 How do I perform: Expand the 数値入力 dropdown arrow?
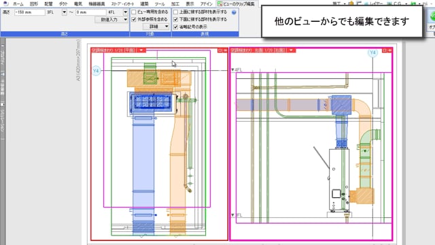pyautogui.click(x=125, y=20)
